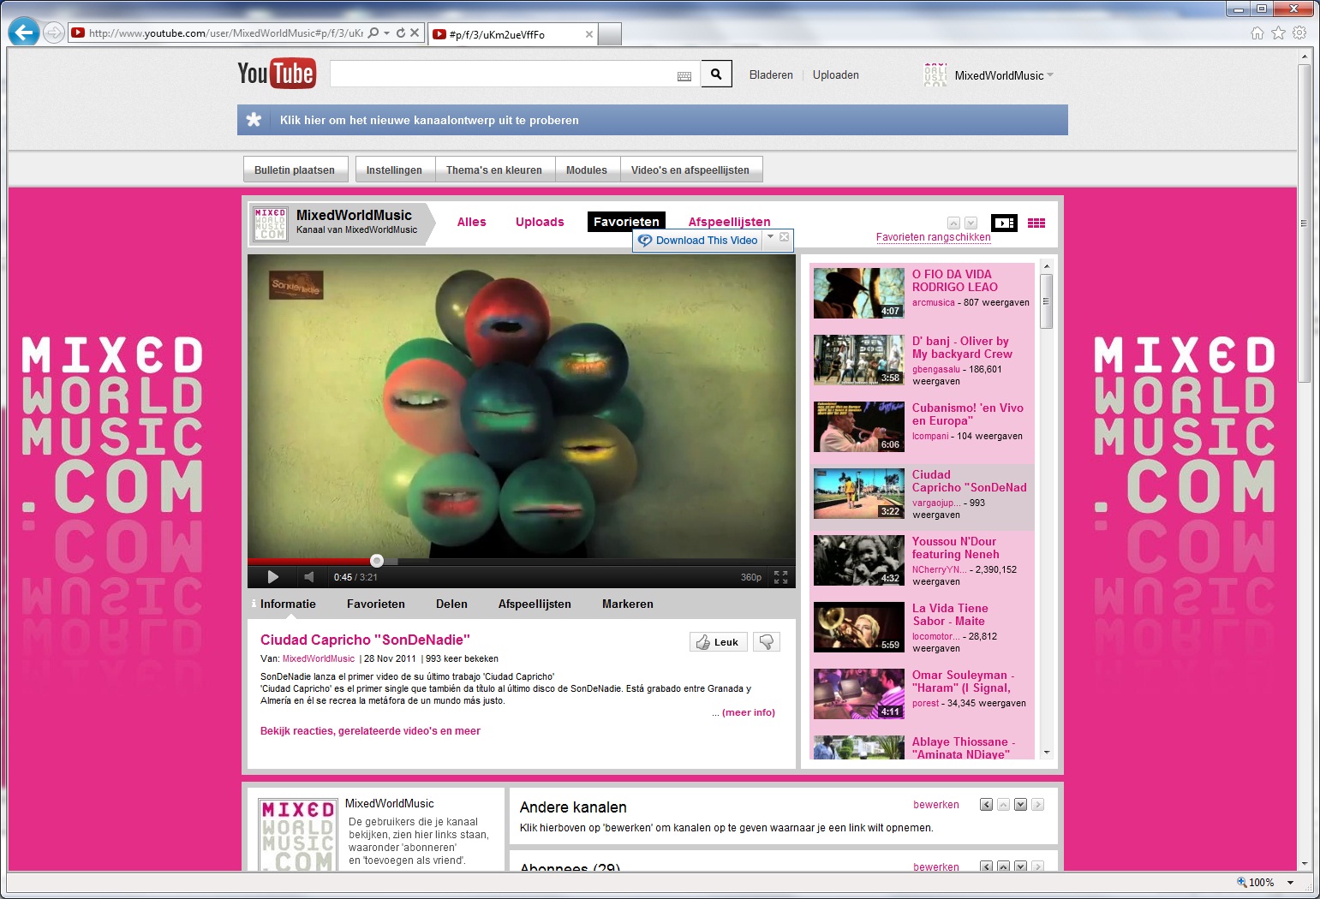The image size is (1320, 899).
Task: Click the thumbs-down dislike button
Action: pyautogui.click(x=767, y=641)
